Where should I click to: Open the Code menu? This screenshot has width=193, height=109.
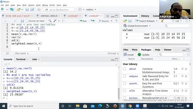[13, 5]
